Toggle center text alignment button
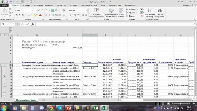This screenshot has width=197, height=111. coord(50,15)
